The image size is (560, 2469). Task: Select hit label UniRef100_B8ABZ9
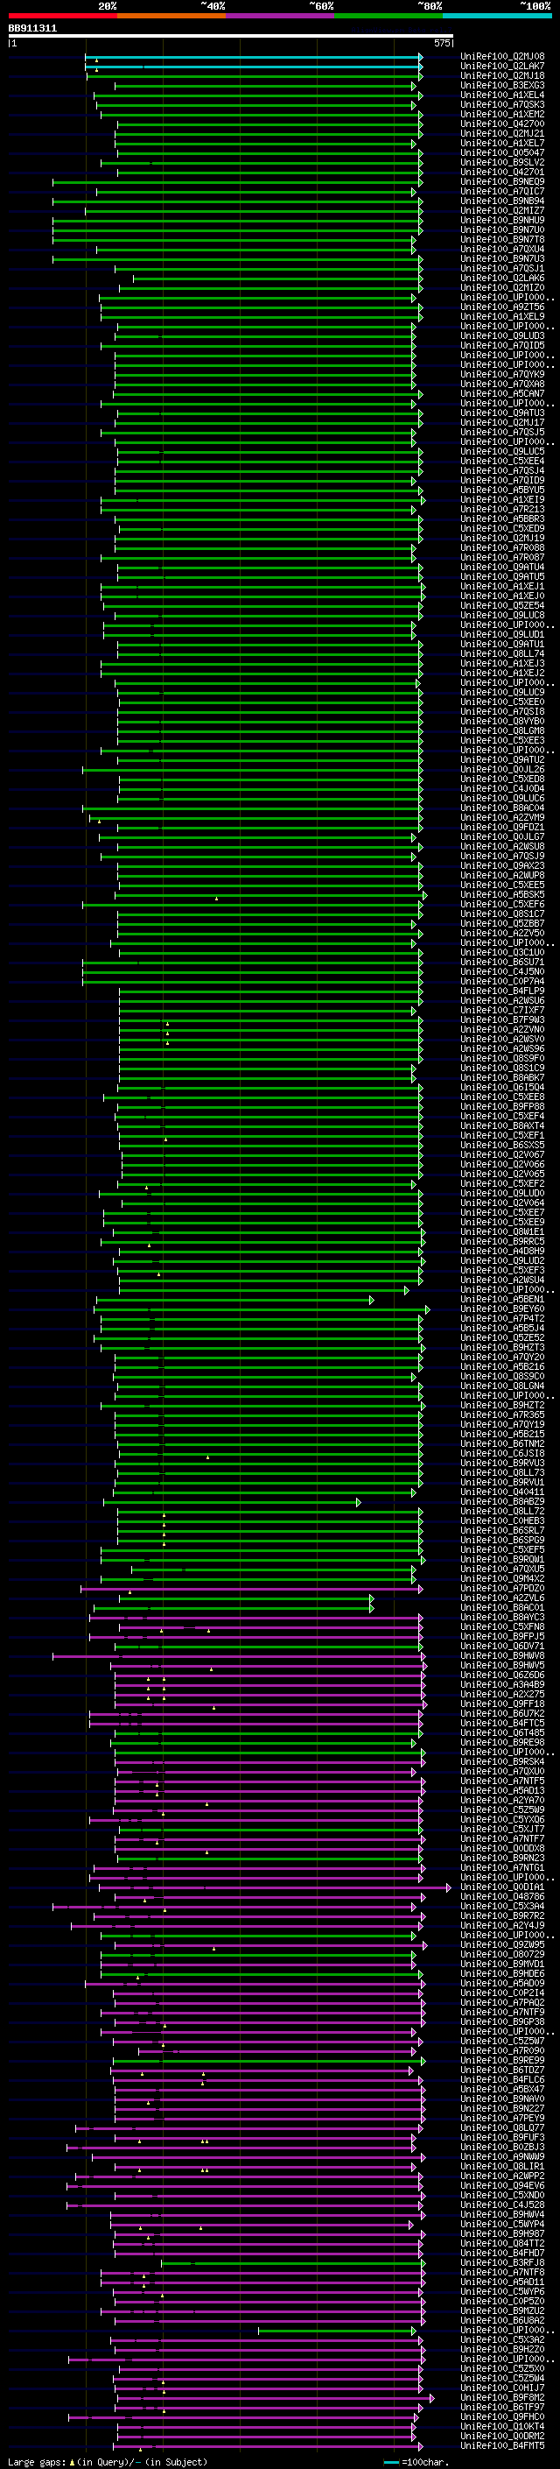[x=502, y=1502]
